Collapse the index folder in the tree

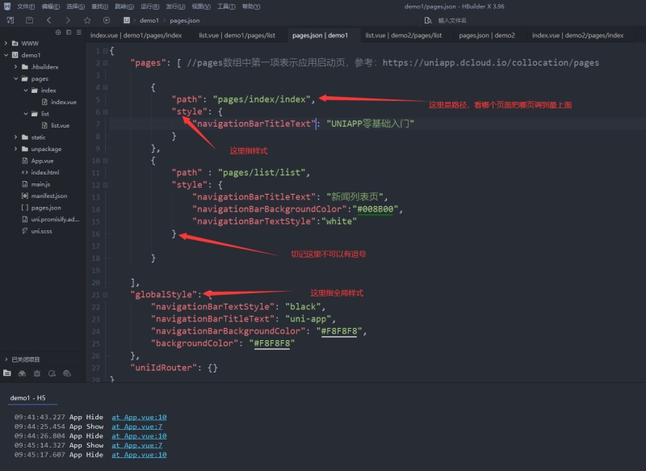[26, 90]
